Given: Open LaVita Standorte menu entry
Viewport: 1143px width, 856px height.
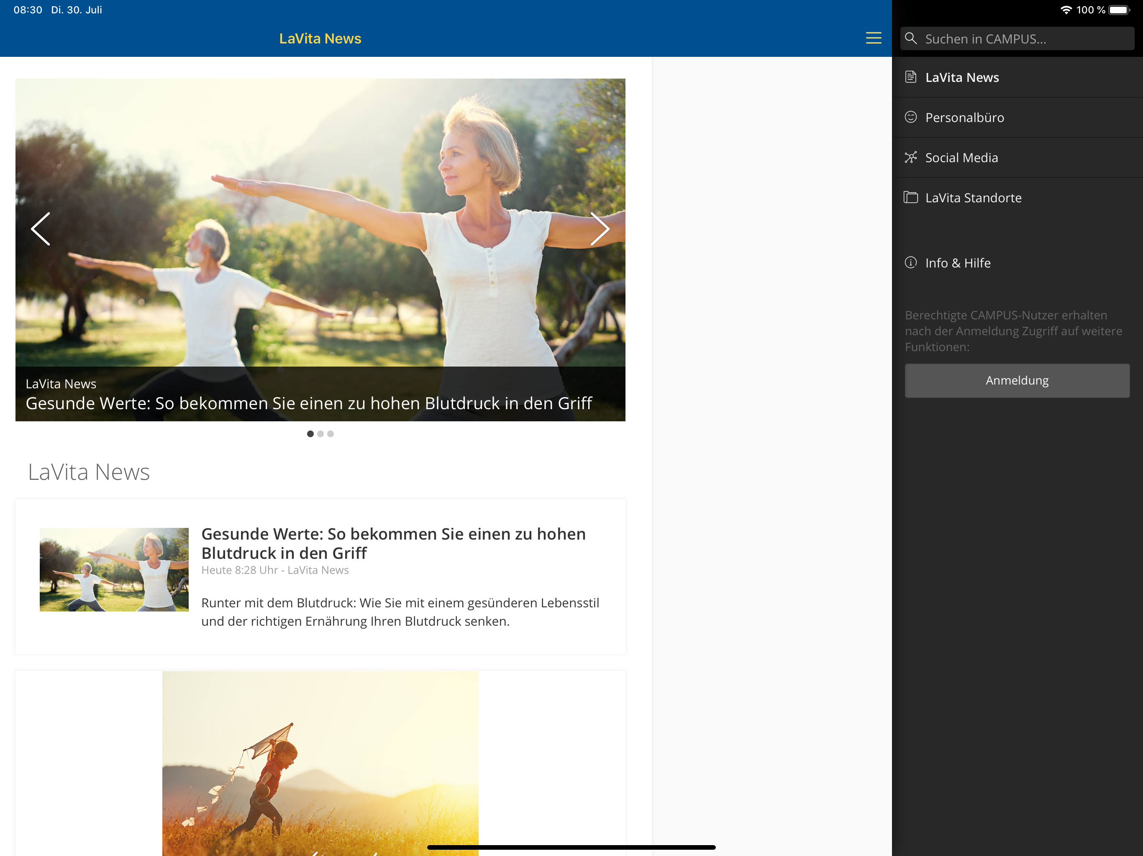Looking at the screenshot, I should tap(1017, 198).
